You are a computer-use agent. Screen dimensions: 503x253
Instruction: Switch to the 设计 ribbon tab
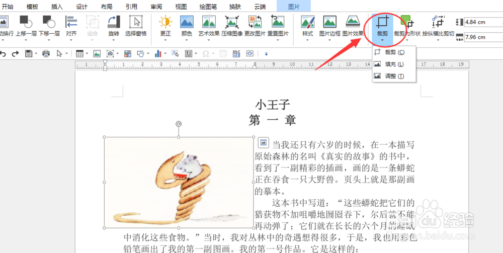tap(82, 7)
